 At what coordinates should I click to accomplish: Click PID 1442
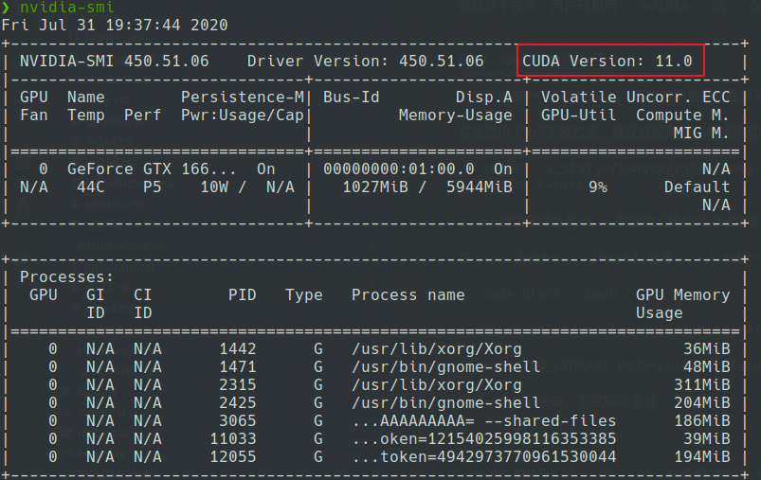tap(237, 348)
